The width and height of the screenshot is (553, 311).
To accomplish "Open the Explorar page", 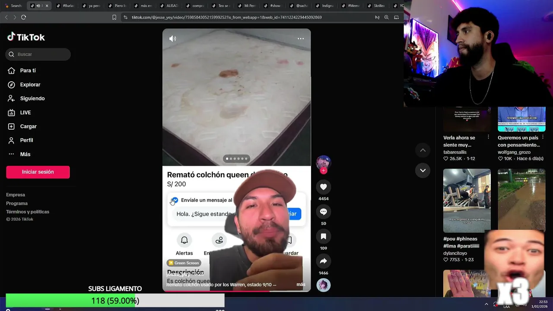I will [x=30, y=85].
